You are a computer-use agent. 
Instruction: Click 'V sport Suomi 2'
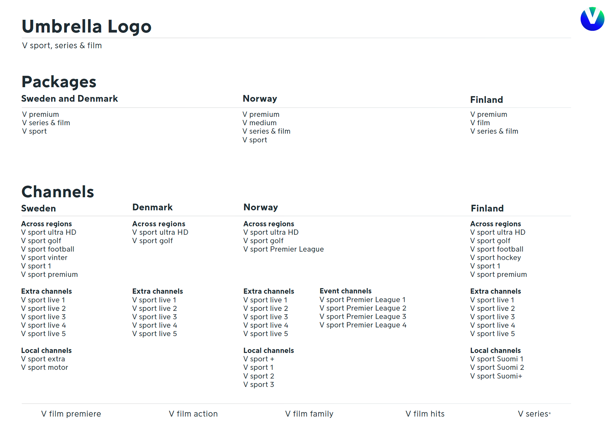497,367
